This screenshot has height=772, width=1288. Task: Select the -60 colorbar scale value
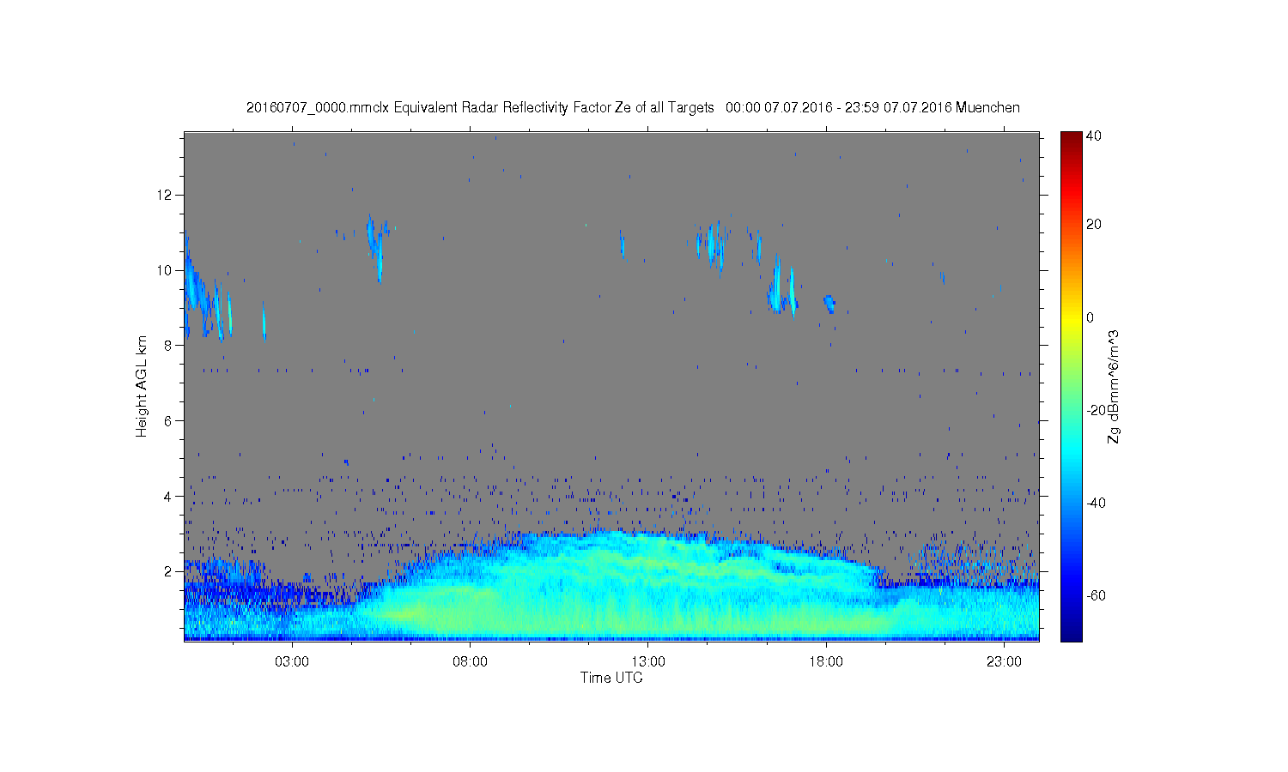point(1096,595)
